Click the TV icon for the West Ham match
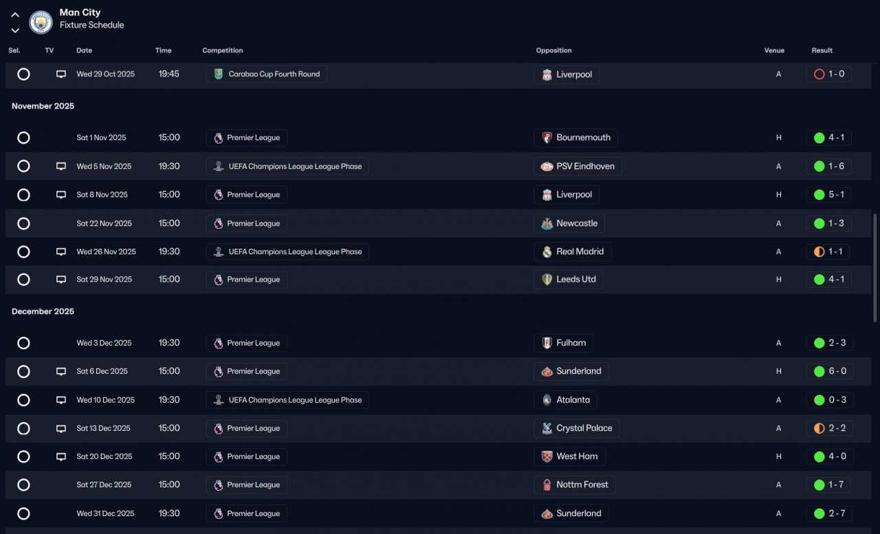880x534 pixels. 61,456
